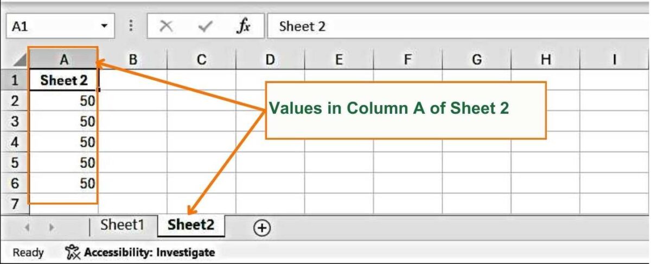Open the Name Box dropdown arrow
The image size is (651, 264).
point(104,26)
